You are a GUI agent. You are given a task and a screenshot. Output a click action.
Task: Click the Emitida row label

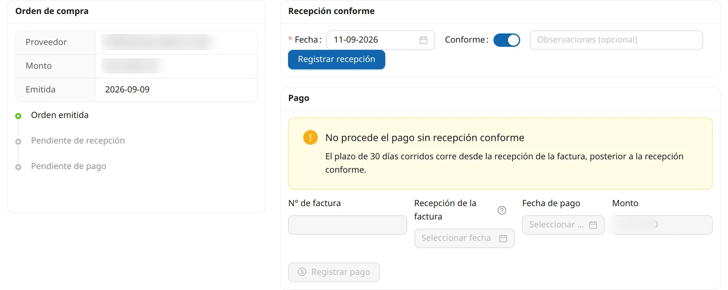tap(40, 90)
